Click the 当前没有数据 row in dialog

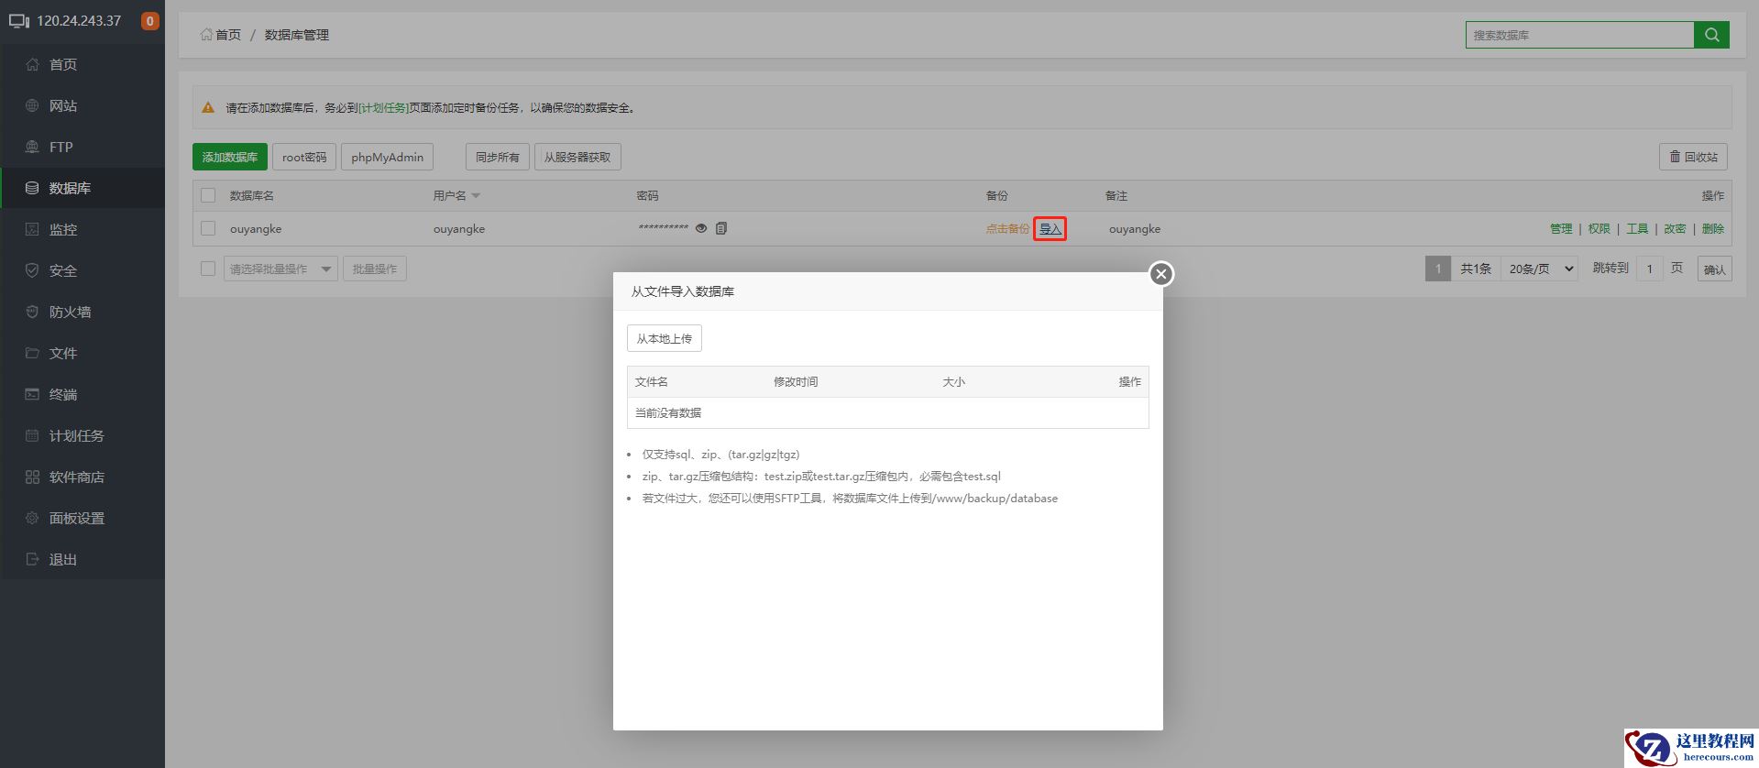click(x=887, y=412)
